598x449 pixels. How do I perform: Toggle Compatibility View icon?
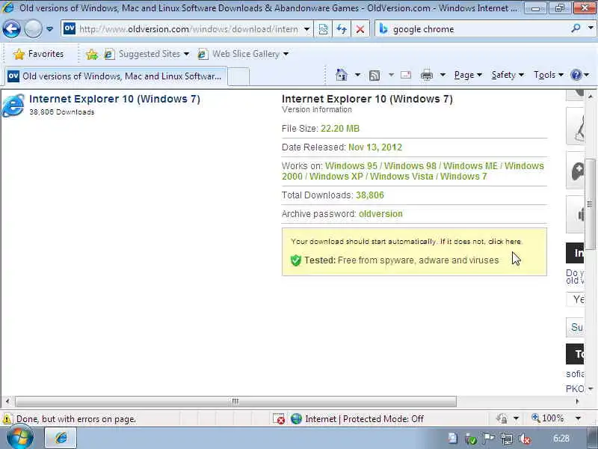[x=323, y=29]
